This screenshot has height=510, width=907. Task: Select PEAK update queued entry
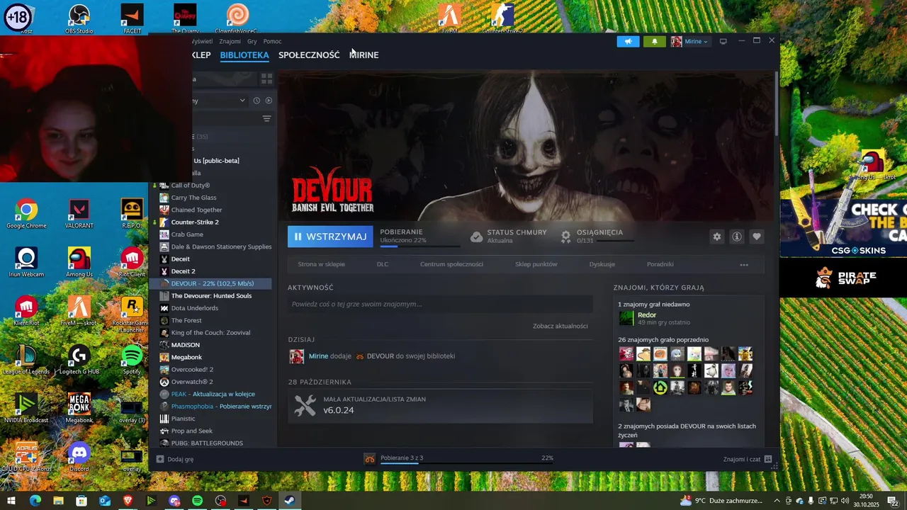click(213, 394)
